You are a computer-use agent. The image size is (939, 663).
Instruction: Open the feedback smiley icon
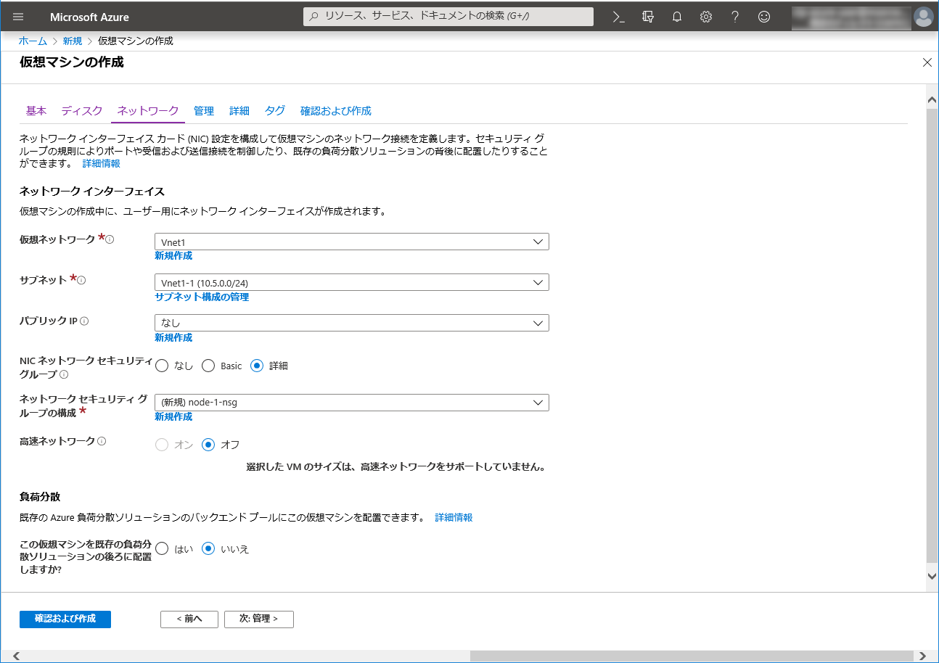tap(764, 17)
